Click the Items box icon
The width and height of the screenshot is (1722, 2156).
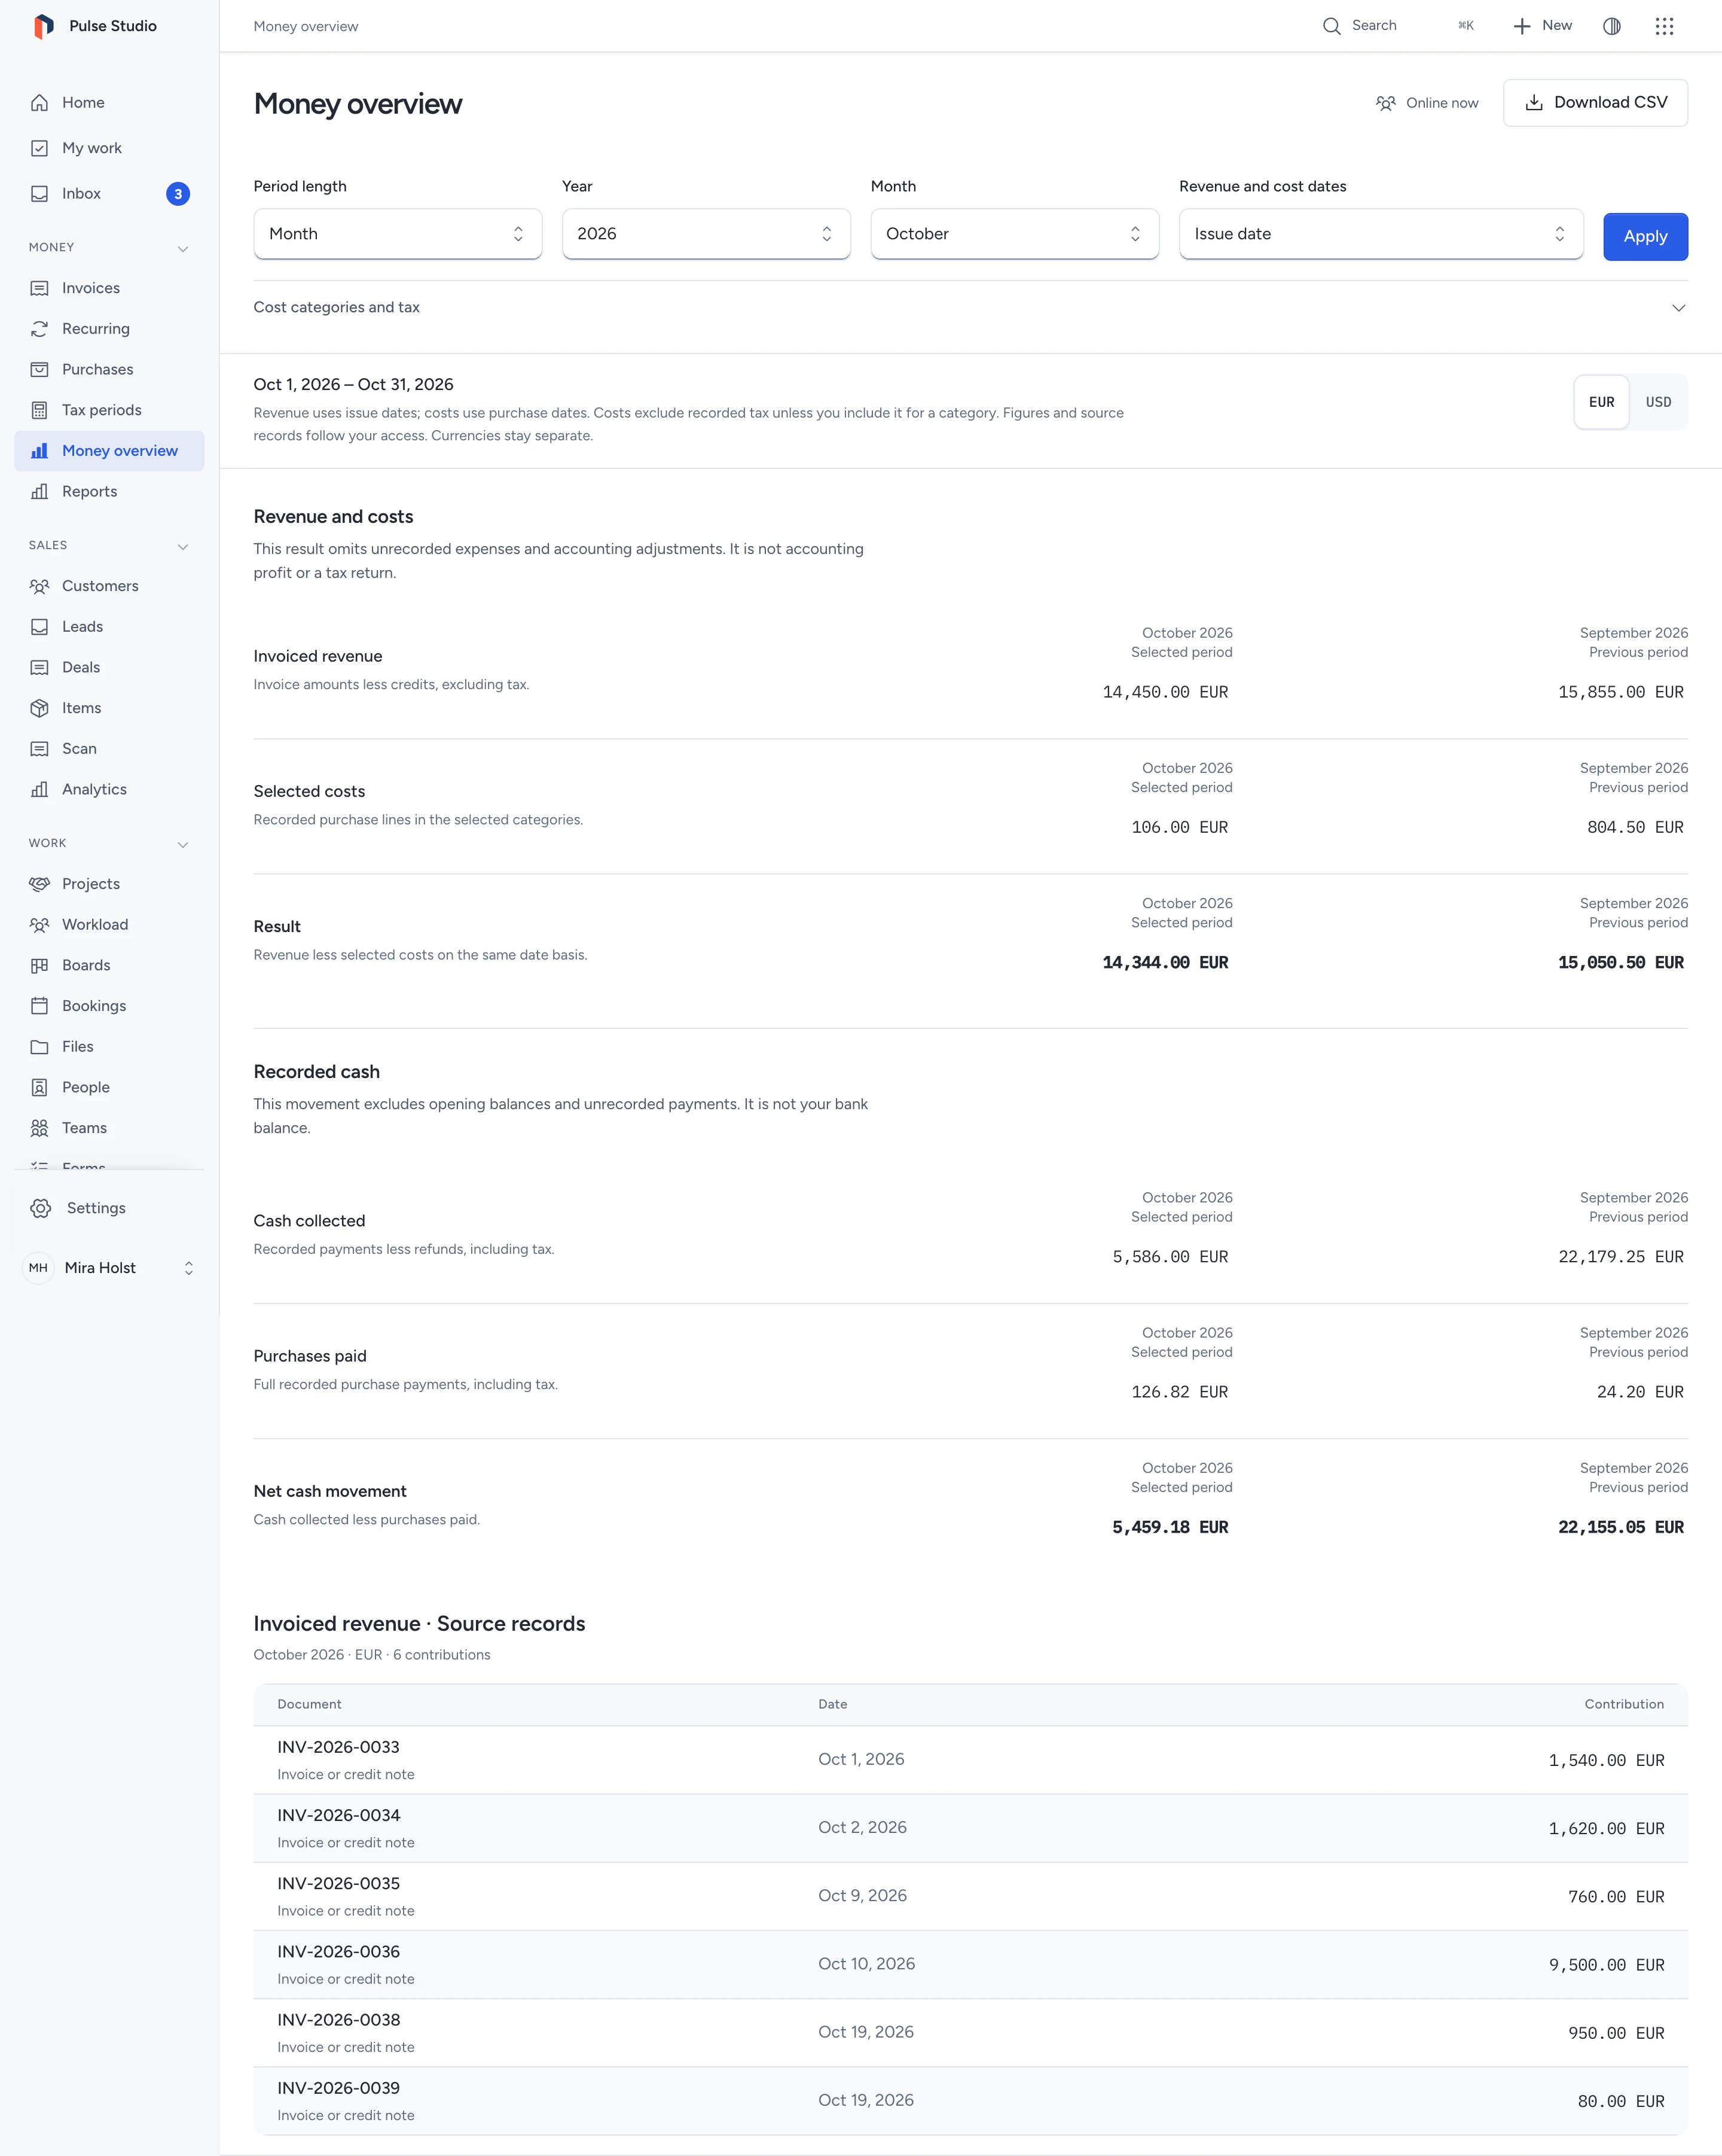point(40,708)
